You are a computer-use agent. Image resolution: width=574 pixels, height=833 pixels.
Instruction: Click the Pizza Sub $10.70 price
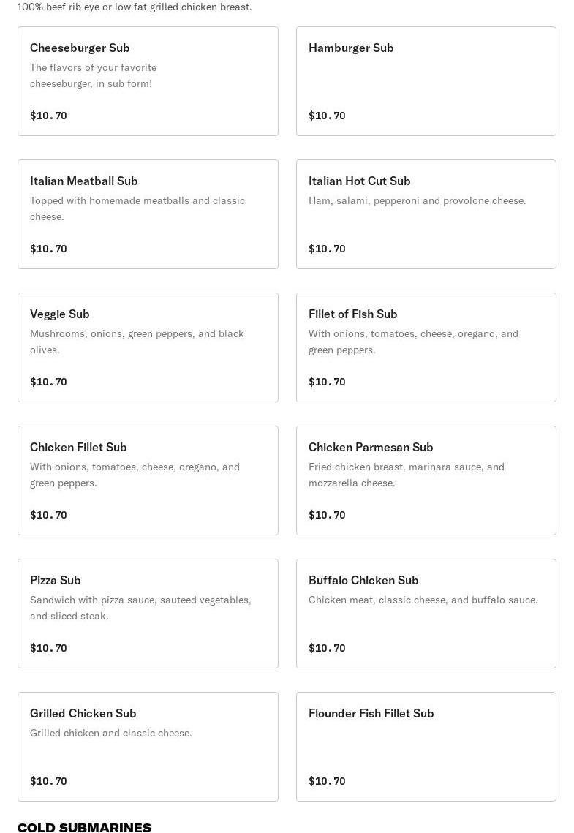pyautogui.click(x=48, y=648)
